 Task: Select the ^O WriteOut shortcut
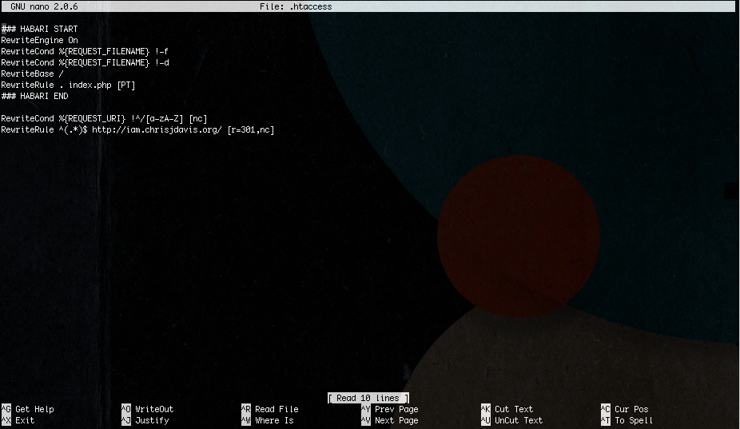point(148,409)
